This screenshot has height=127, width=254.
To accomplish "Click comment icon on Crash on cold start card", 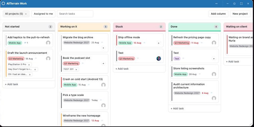I will pyautogui.click(x=89, y=85).
